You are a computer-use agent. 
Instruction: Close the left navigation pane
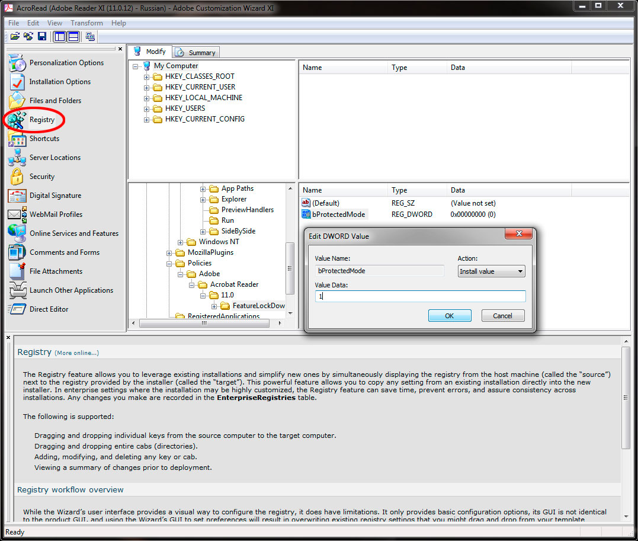coord(120,49)
